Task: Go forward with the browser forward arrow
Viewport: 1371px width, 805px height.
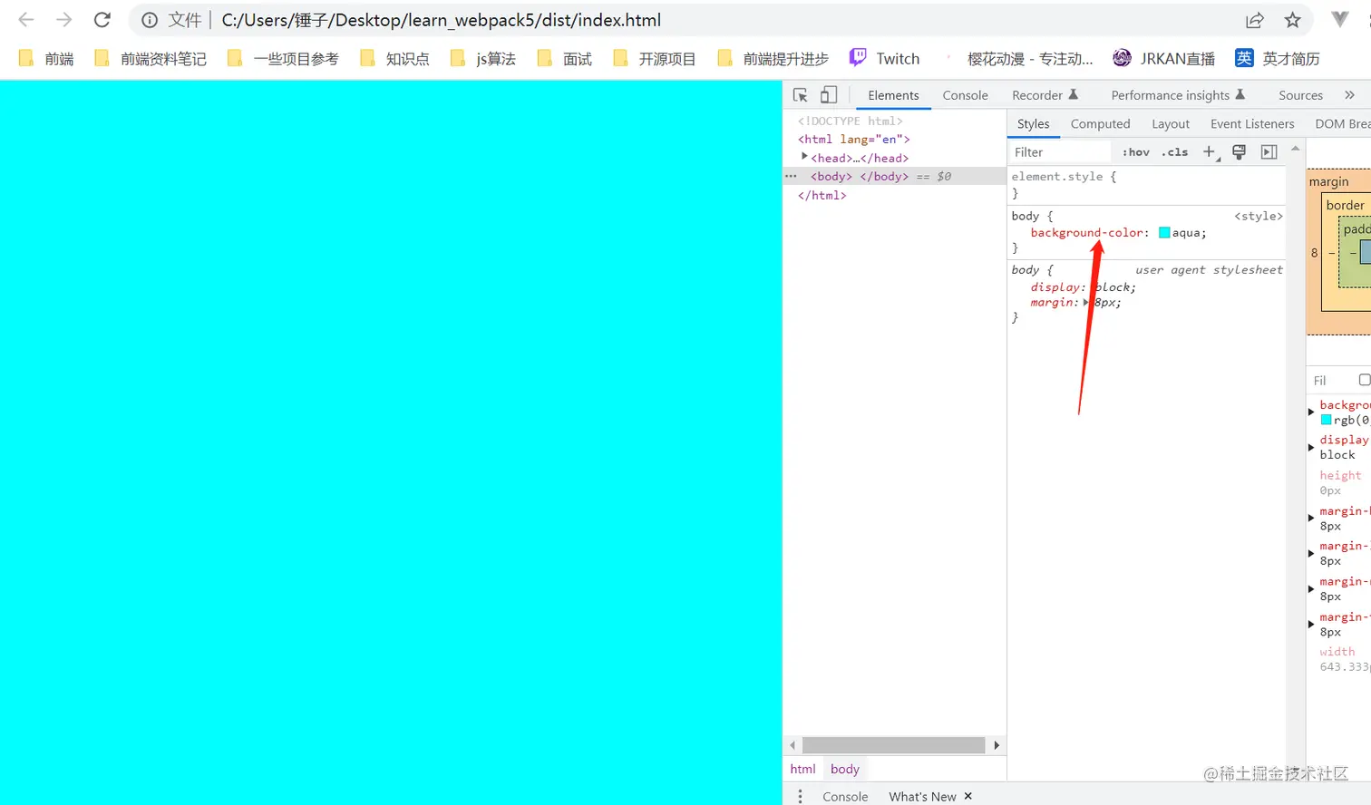Action: click(63, 20)
